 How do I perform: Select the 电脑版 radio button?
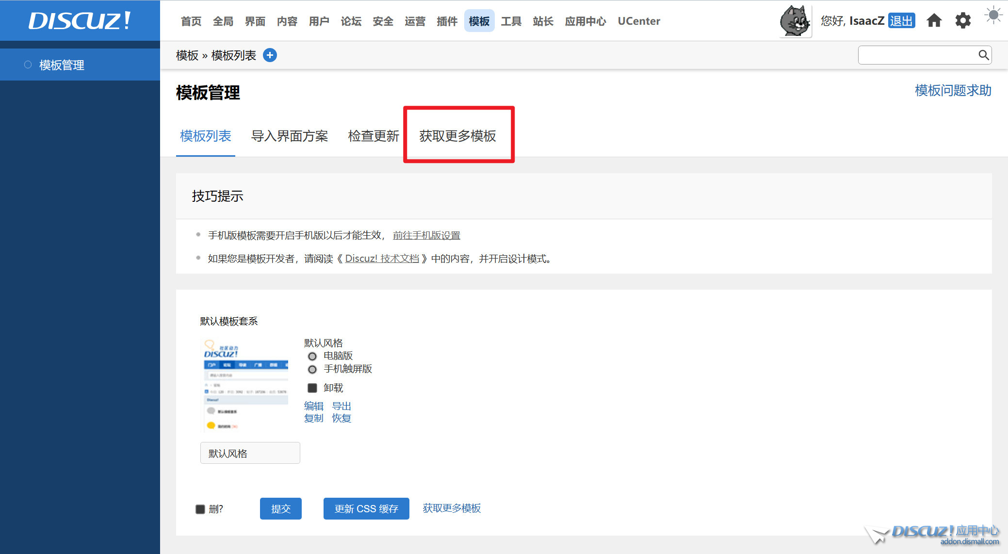(312, 357)
